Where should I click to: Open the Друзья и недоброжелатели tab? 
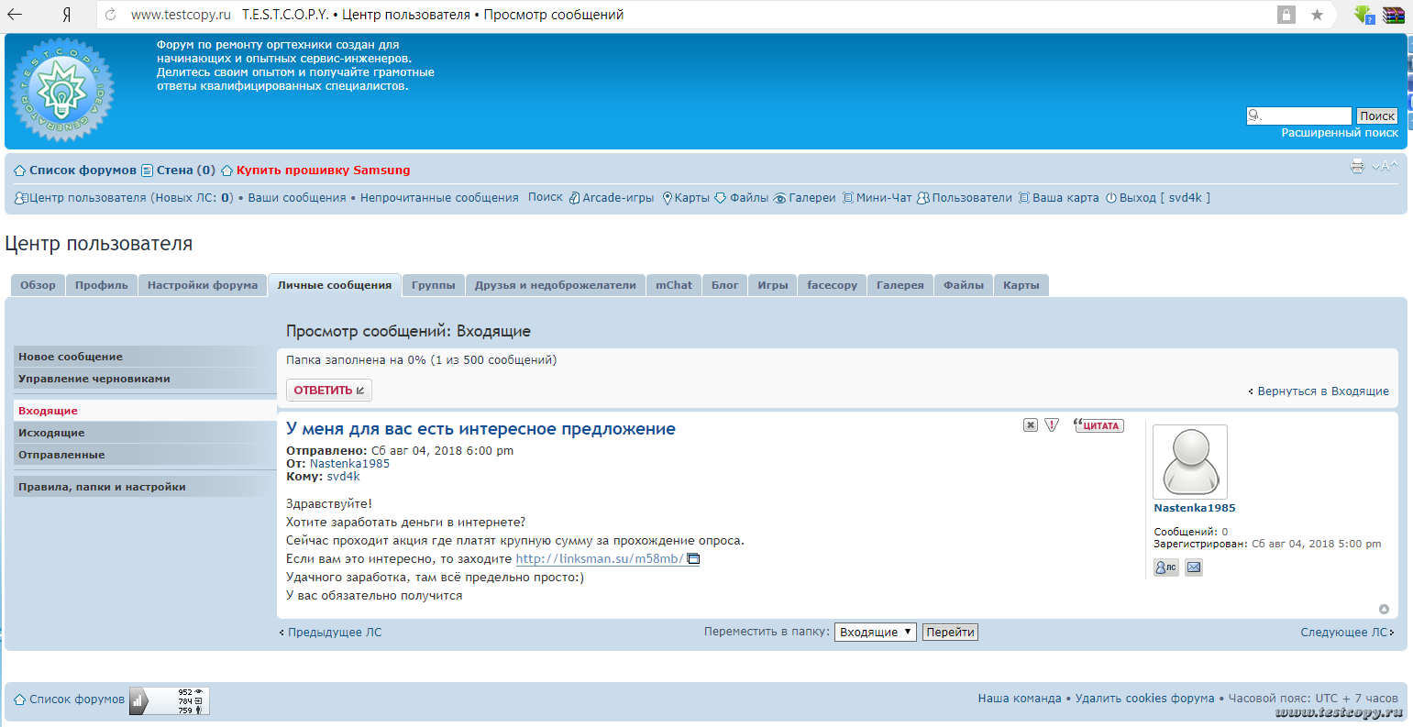(x=555, y=285)
